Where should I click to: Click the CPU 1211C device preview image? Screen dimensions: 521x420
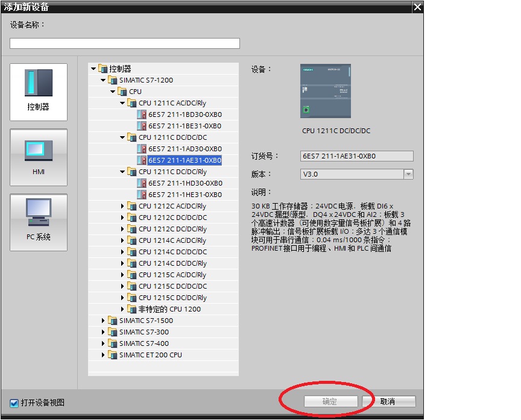[326, 91]
